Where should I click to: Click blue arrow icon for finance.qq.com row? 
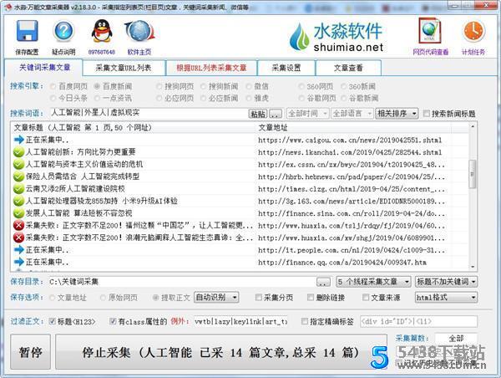pyautogui.click(x=19, y=262)
